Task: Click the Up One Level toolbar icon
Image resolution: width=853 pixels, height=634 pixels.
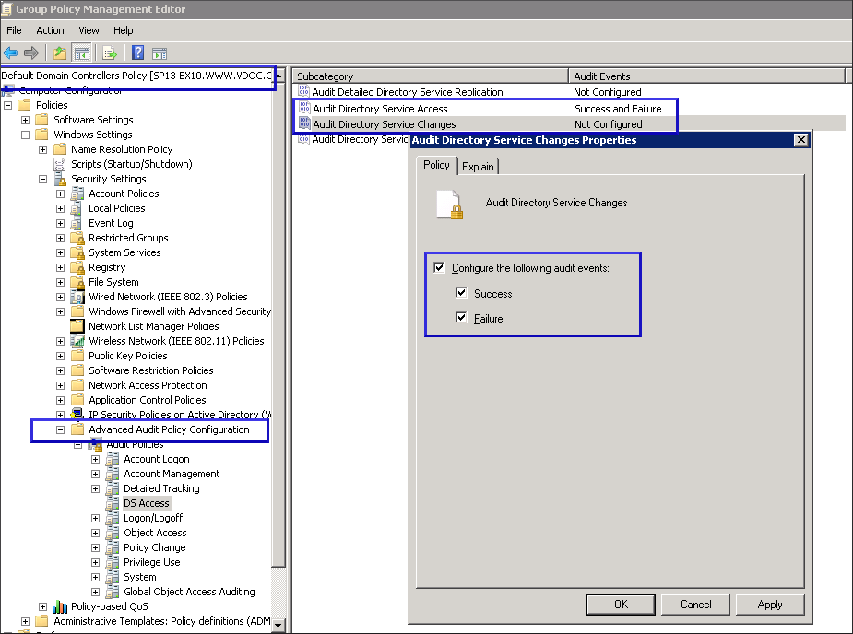Action: coord(61,53)
